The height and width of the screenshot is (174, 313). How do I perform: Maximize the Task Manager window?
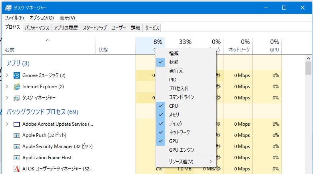coord(284,8)
